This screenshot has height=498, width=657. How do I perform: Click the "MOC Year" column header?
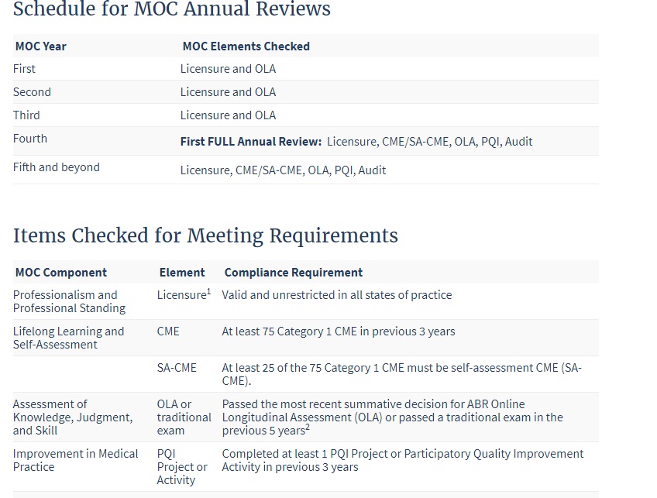[x=41, y=46]
